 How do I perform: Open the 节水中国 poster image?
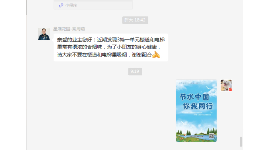196,110
